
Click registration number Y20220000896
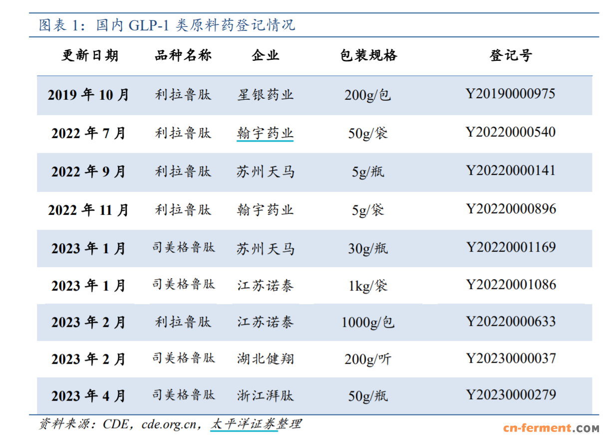[x=511, y=209]
